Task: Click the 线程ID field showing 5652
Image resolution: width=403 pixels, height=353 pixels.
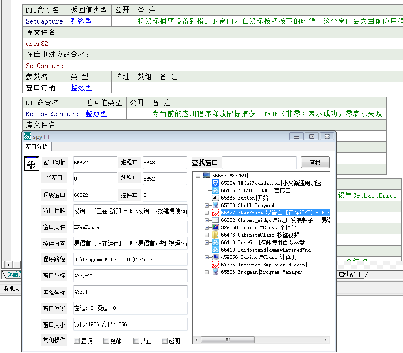Action: pyautogui.click(x=165, y=179)
